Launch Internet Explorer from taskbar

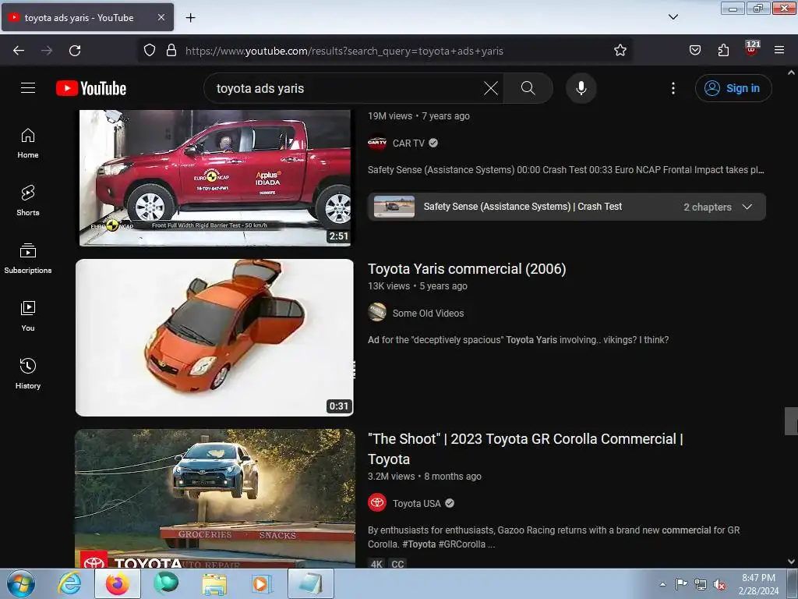[x=69, y=583]
